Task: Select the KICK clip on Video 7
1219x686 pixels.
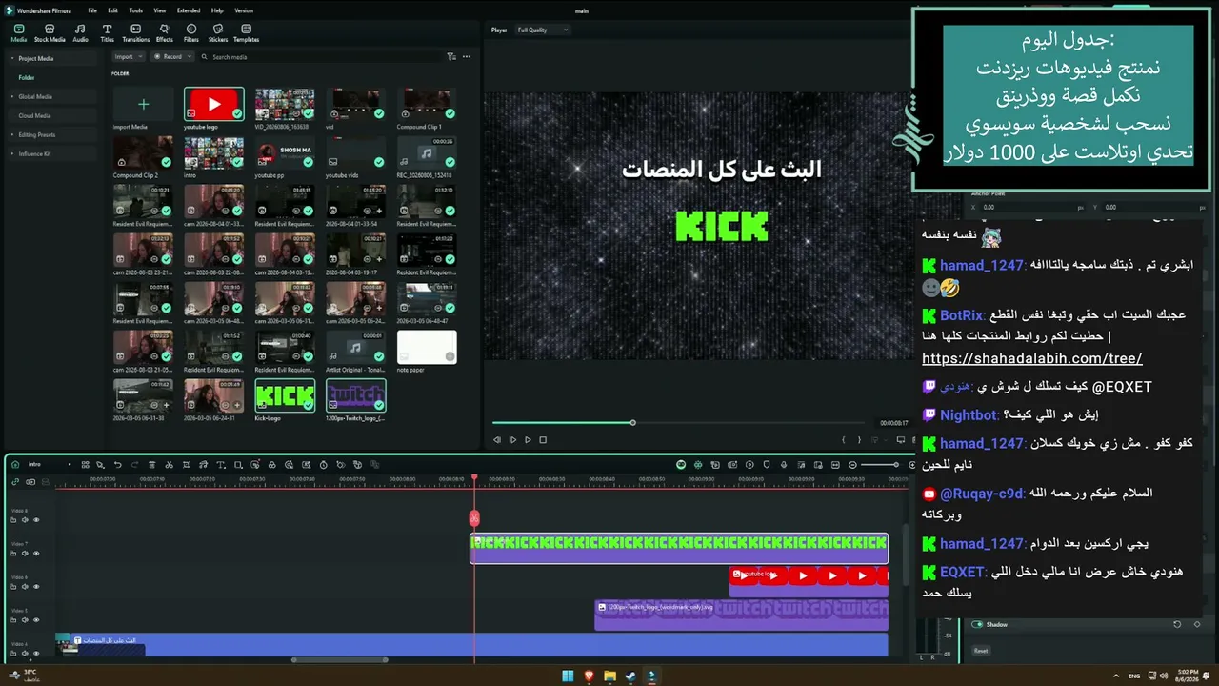Action: (x=679, y=548)
